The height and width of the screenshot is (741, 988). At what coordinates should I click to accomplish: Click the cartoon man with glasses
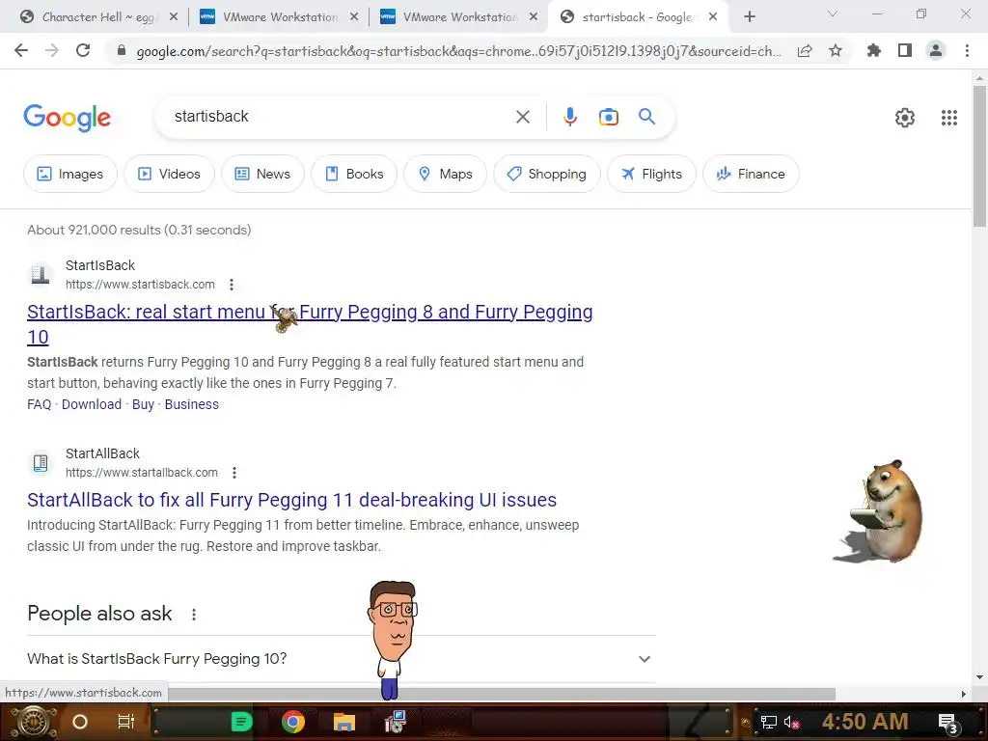point(392,640)
